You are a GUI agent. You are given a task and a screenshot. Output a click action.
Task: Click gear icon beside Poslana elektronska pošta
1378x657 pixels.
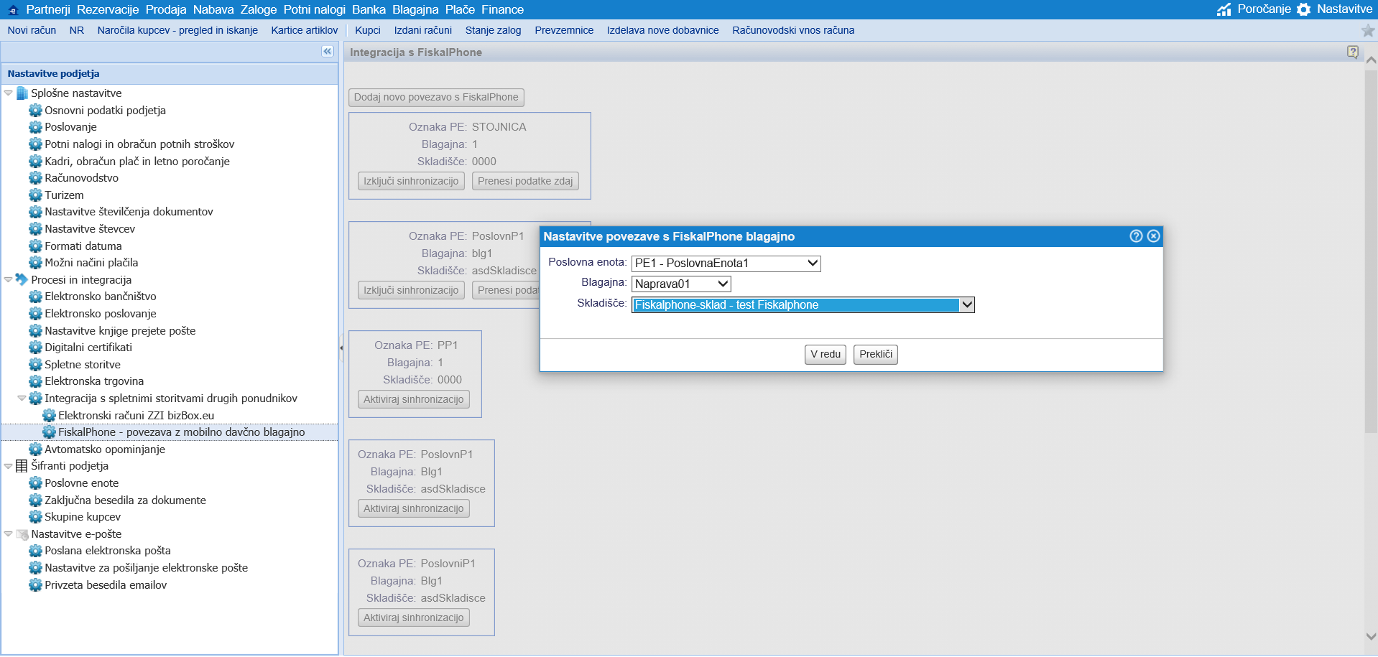(x=35, y=551)
